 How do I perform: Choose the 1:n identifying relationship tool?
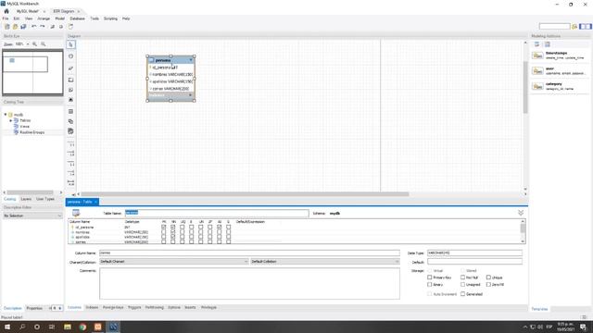click(x=70, y=173)
